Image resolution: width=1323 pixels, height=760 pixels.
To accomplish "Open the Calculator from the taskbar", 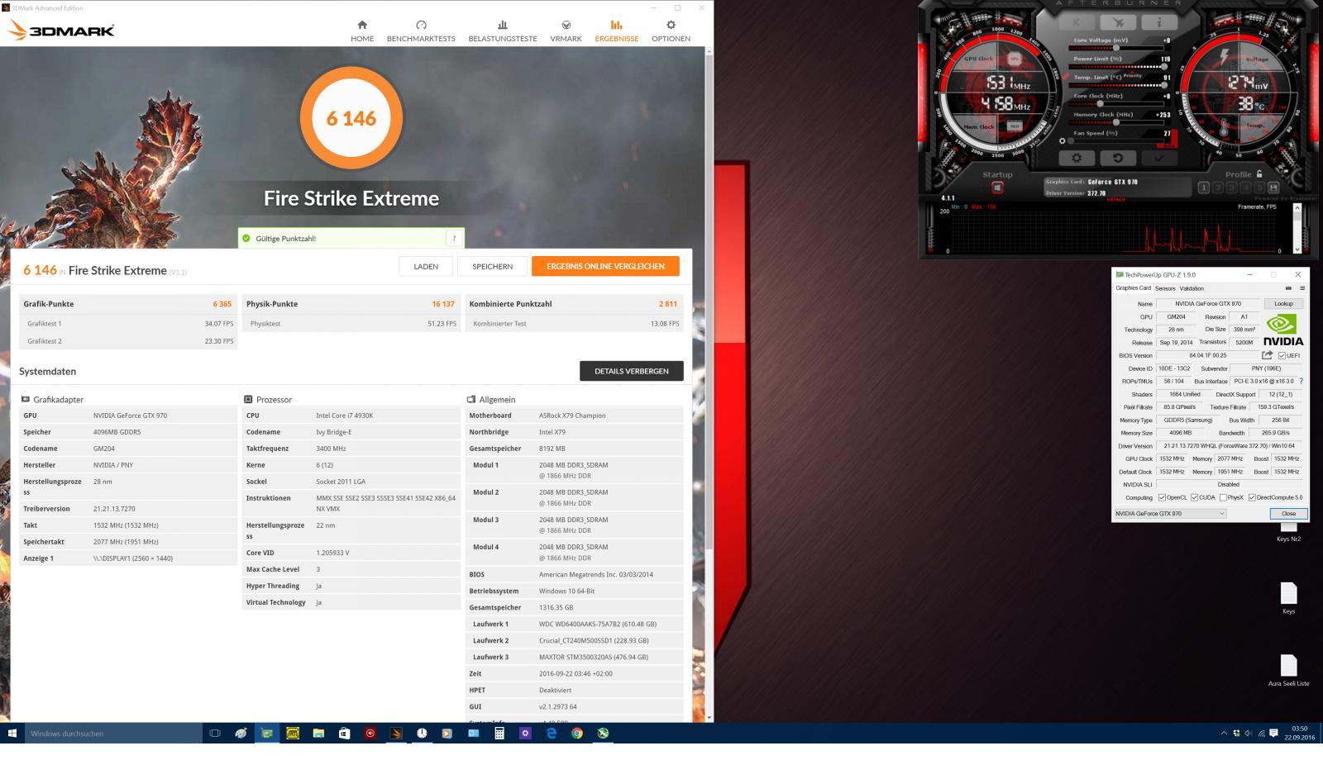I will 499,733.
